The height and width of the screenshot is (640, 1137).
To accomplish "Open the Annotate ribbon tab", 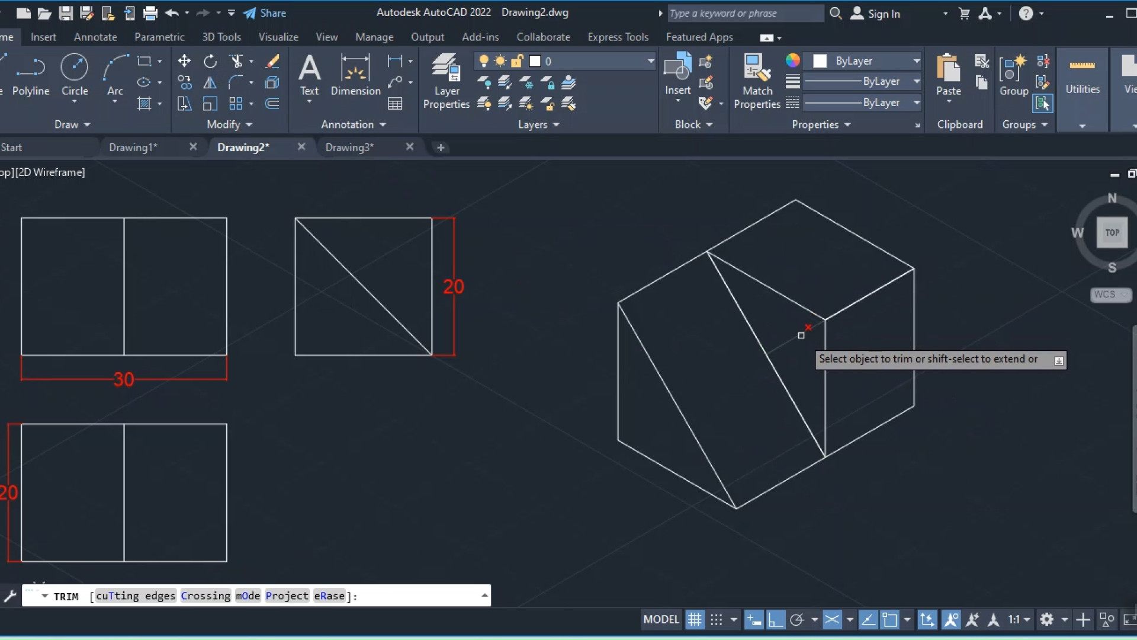I will click(95, 37).
